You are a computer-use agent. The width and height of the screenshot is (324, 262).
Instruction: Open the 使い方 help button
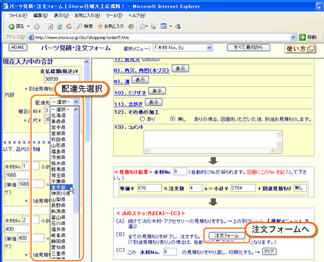[x=301, y=49]
